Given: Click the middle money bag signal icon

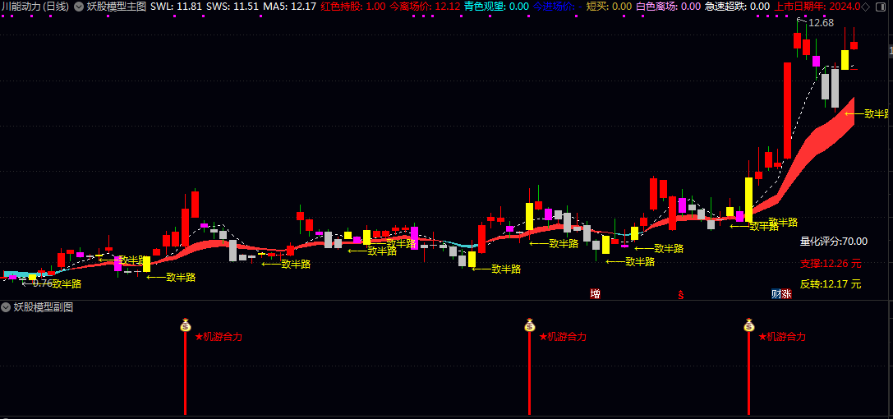Looking at the screenshot, I should pos(530,325).
